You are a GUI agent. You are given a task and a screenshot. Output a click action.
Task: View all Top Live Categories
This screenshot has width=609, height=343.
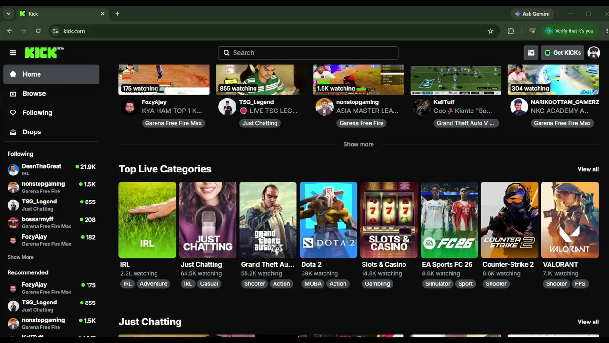[x=588, y=169]
